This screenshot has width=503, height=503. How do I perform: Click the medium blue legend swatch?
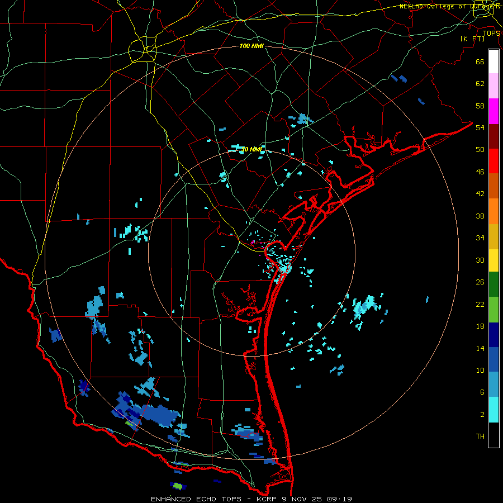493,359
